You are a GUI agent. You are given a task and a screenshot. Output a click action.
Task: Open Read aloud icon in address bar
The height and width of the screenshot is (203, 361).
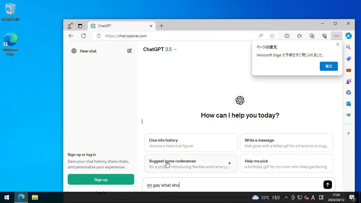point(261,36)
